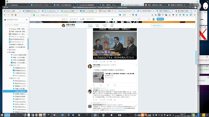
Task: Click the zoom level 80% indicator
Action: click(124, 15)
